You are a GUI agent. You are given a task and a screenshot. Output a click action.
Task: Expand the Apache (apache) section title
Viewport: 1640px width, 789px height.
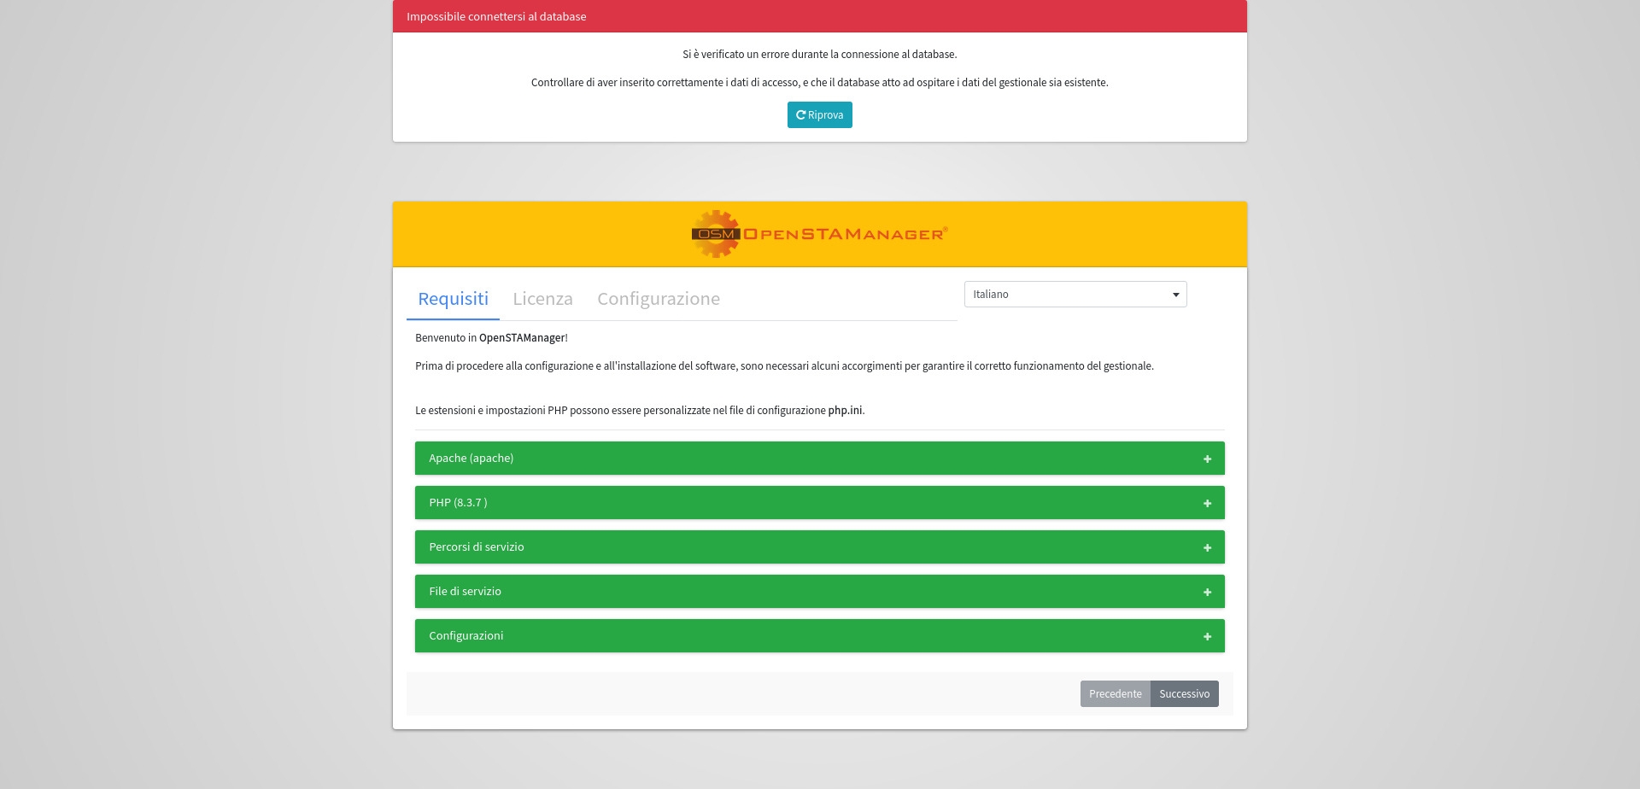(x=471, y=459)
